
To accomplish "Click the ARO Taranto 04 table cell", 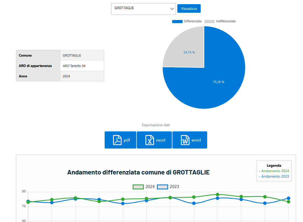I will (82, 66).
